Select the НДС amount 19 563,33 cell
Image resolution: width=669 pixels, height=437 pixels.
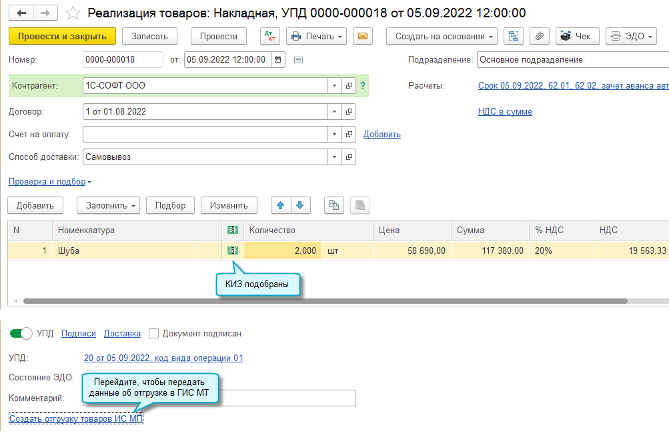click(x=632, y=250)
